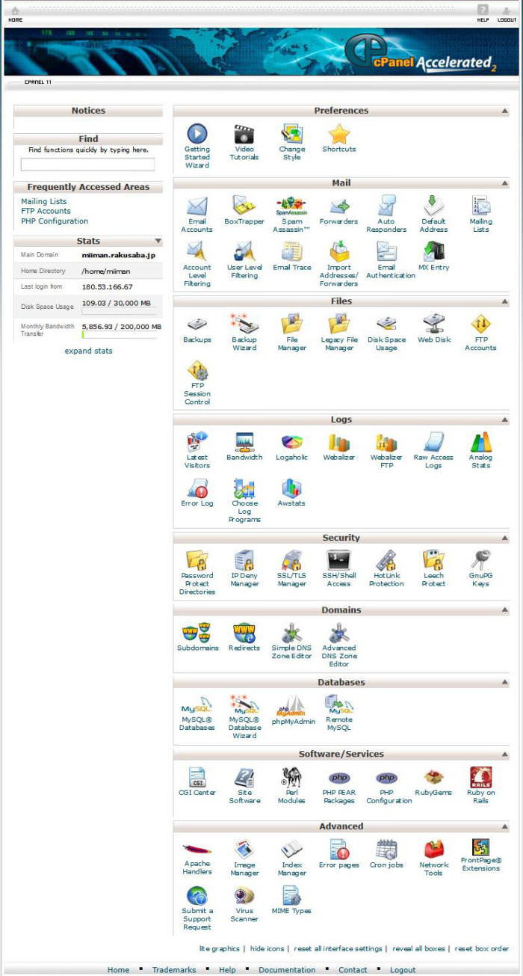The width and height of the screenshot is (523, 976).
Task: Open GnuPG Keys
Action: [x=480, y=560]
